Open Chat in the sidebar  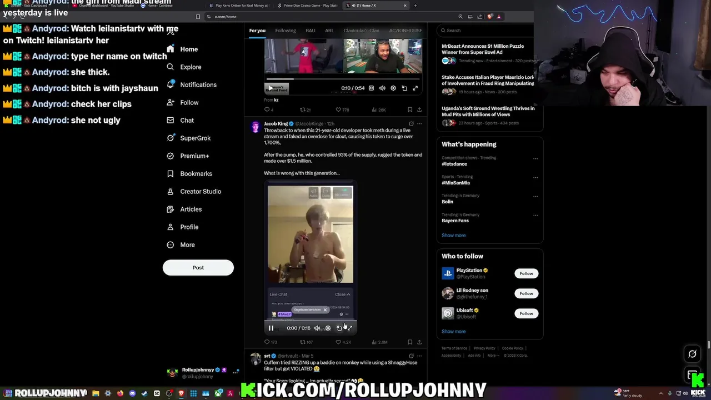tap(181, 120)
